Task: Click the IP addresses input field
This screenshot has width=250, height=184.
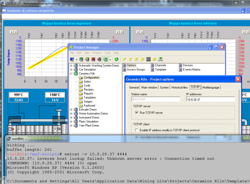Action: click(211, 100)
